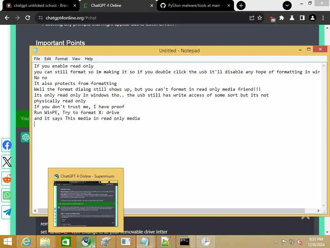
Task: Close the 'chatgpt unbloked school' tab
Action: (x=75, y=5)
